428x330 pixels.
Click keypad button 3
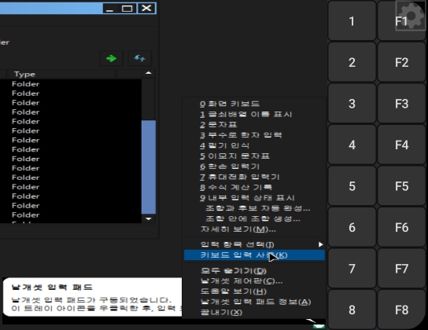tap(352, 103)
